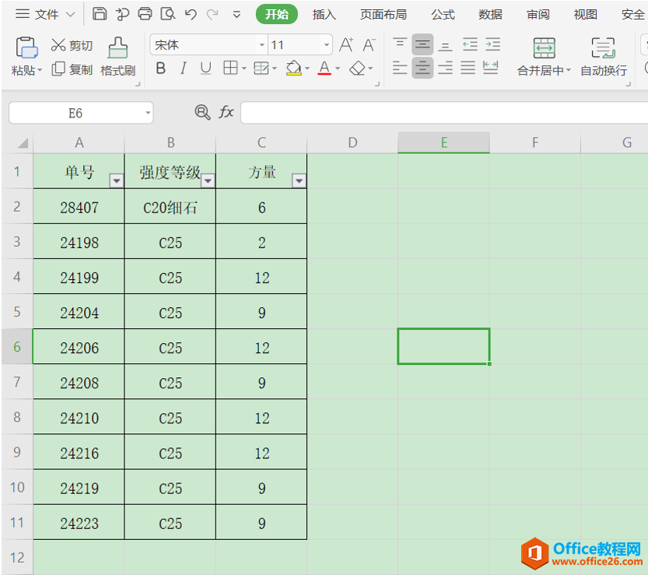648x575 pixels.
Task: Expand quick access toolbar customize arrow
Action: click(x=236, y=15)
